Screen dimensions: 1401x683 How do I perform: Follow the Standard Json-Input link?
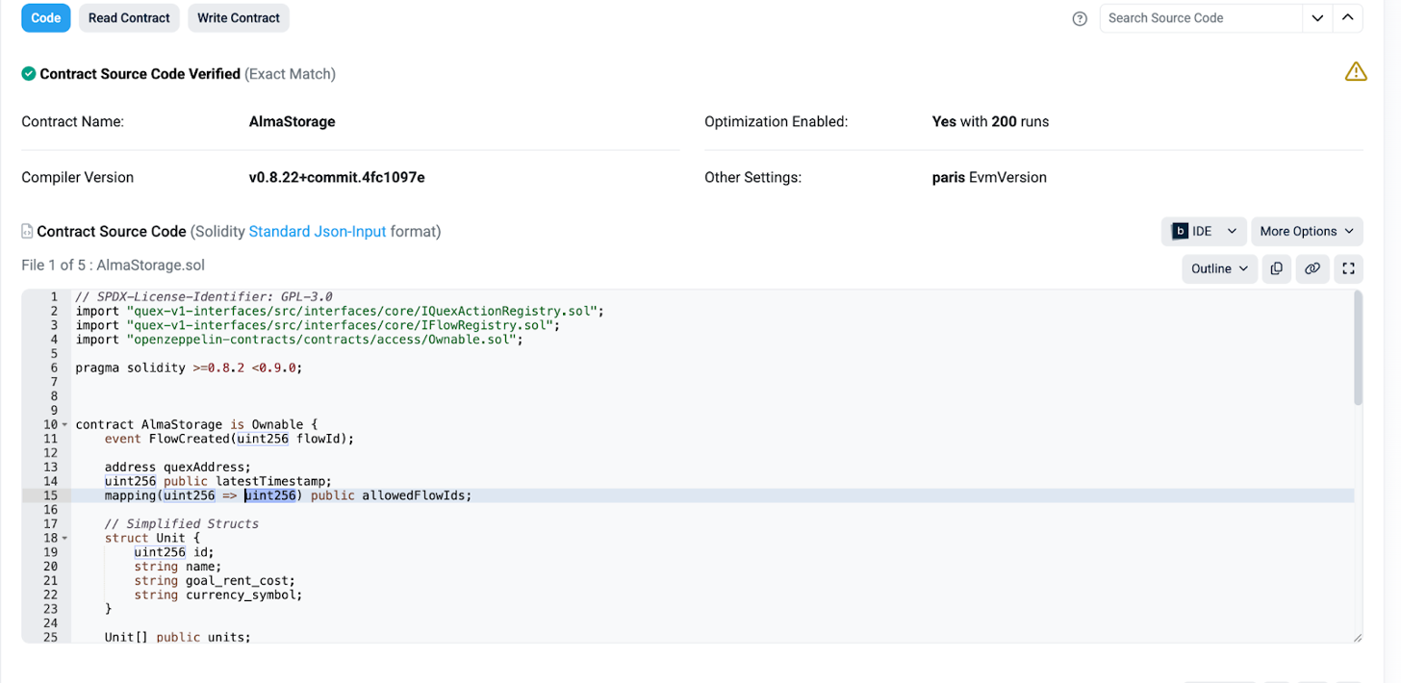[x=318, y=232]
